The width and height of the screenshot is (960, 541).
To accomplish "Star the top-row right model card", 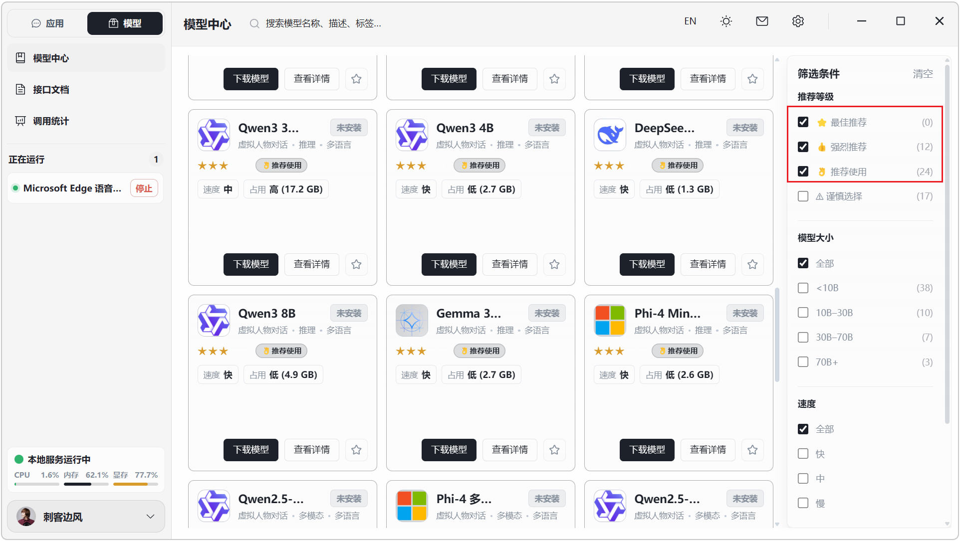I will 752,79.
